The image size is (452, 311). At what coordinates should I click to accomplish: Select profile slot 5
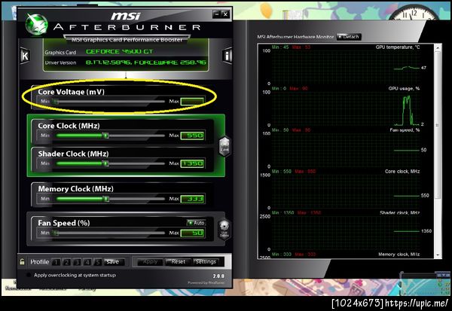(x=98, y=262)
